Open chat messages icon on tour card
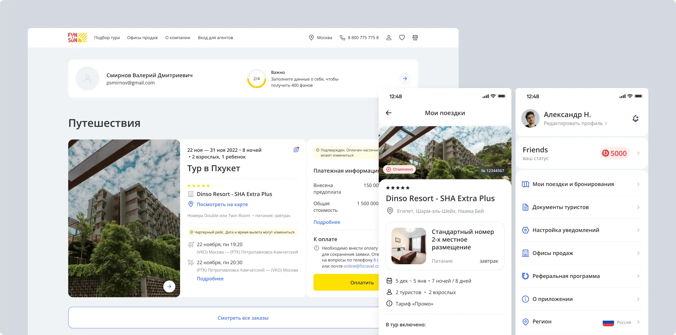 296,150
